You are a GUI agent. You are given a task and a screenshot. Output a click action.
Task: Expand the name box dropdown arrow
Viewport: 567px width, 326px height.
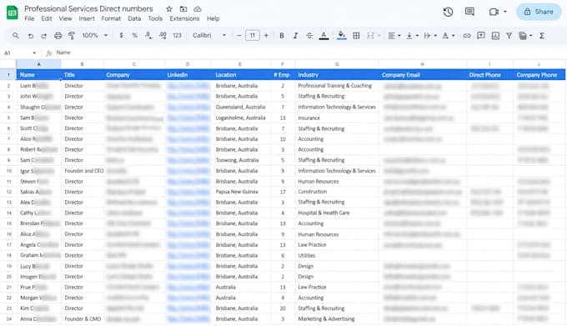coord(34,53)
